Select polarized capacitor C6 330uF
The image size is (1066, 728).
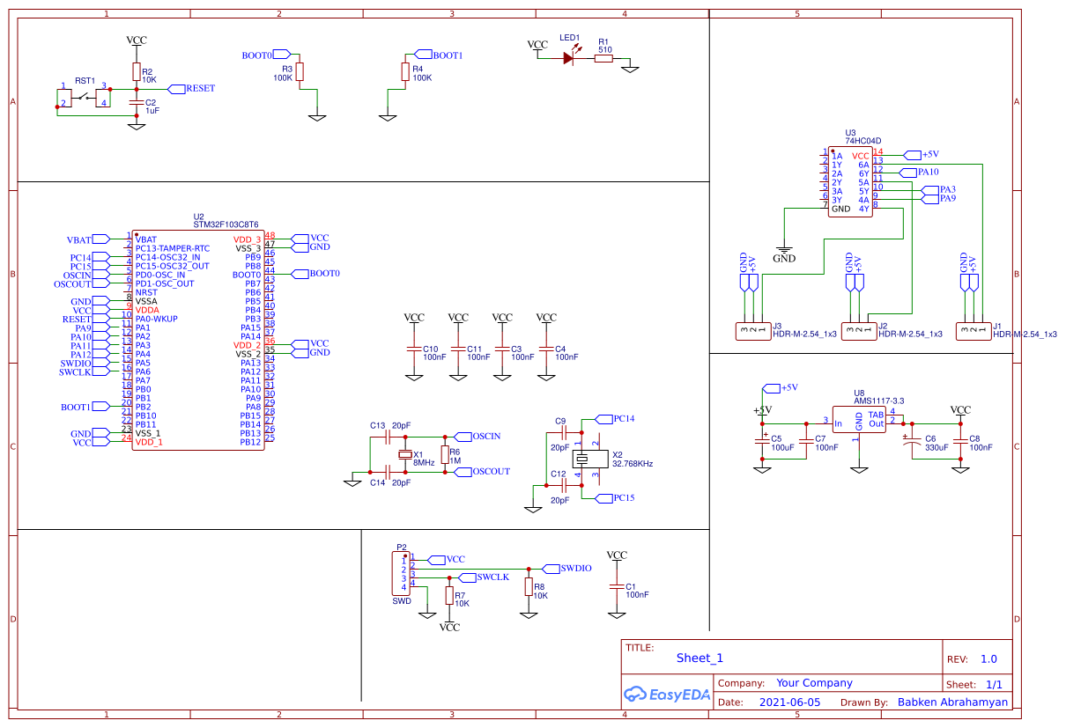(912, 439)
